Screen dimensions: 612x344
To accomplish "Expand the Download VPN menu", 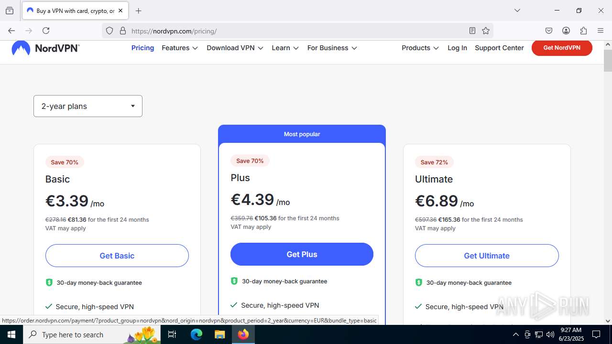I will coord(235,48).
